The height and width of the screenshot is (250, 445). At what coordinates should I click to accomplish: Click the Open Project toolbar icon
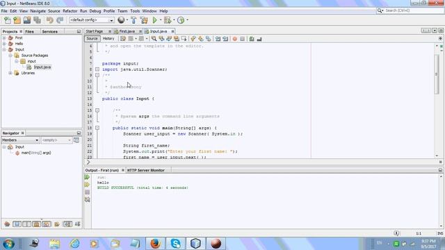point(27,20)
